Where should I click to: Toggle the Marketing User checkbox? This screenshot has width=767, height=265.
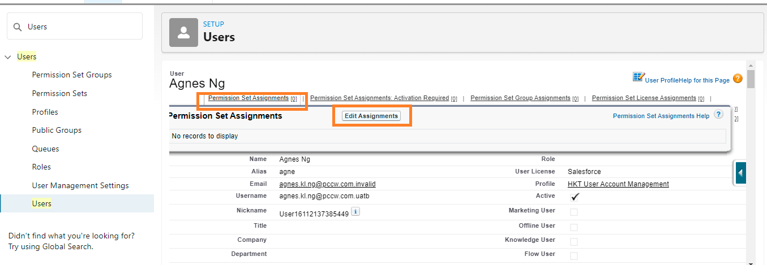pos(574,212)
